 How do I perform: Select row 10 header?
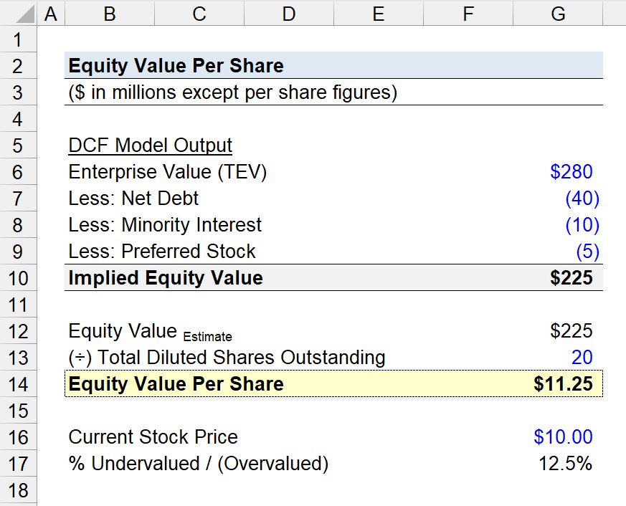click(19, 278)
